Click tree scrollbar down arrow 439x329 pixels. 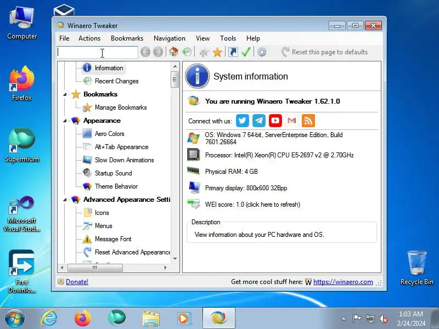point(175,259)
